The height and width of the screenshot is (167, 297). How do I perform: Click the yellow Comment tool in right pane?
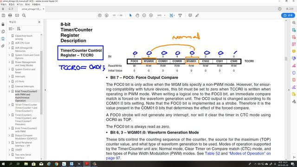point(294,51)
